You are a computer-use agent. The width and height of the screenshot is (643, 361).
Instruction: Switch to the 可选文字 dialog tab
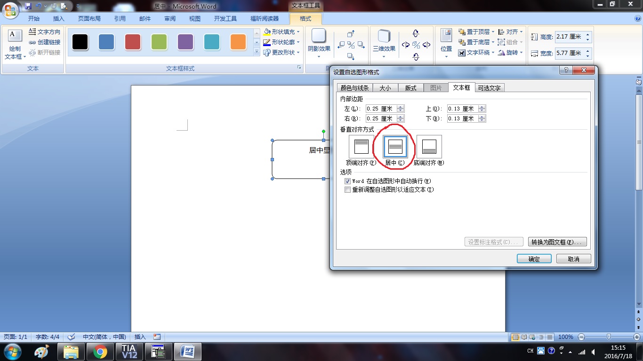click(489, 88)
